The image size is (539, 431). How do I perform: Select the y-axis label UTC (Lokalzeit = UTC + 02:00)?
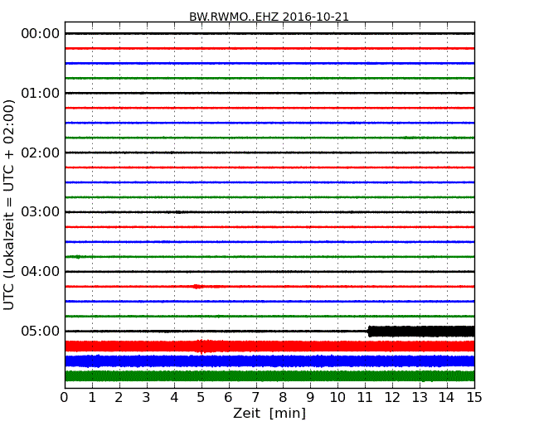[9, 205]
